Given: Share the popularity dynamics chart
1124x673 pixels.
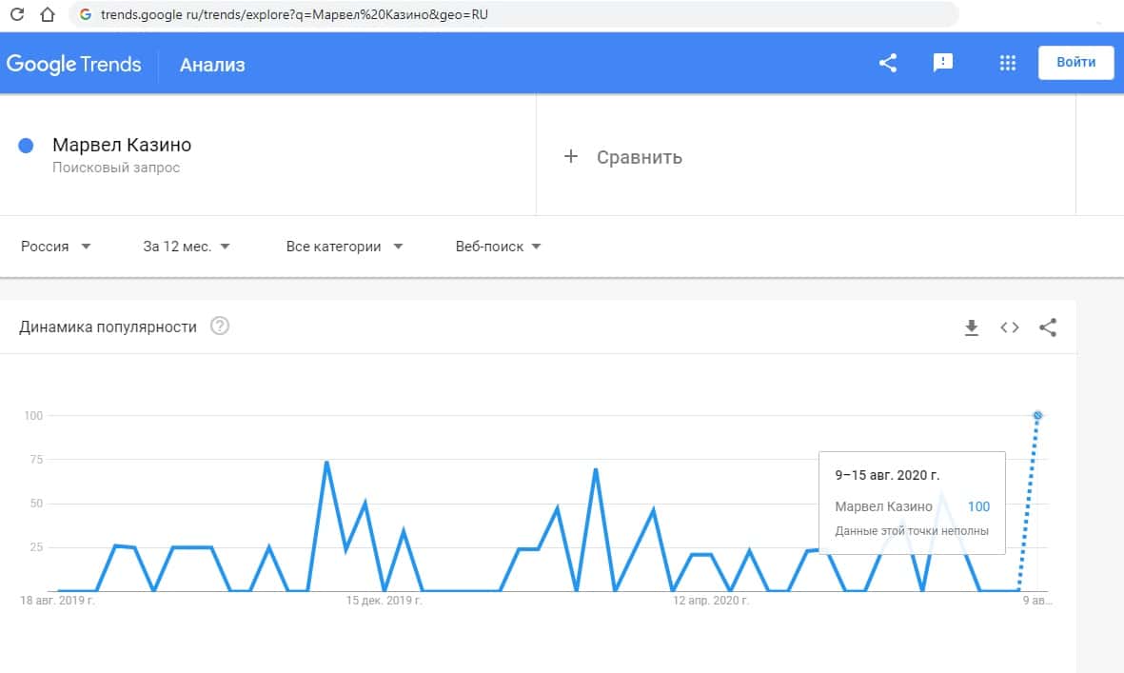Looking at the screenshot, I should tap(1048, 327).
